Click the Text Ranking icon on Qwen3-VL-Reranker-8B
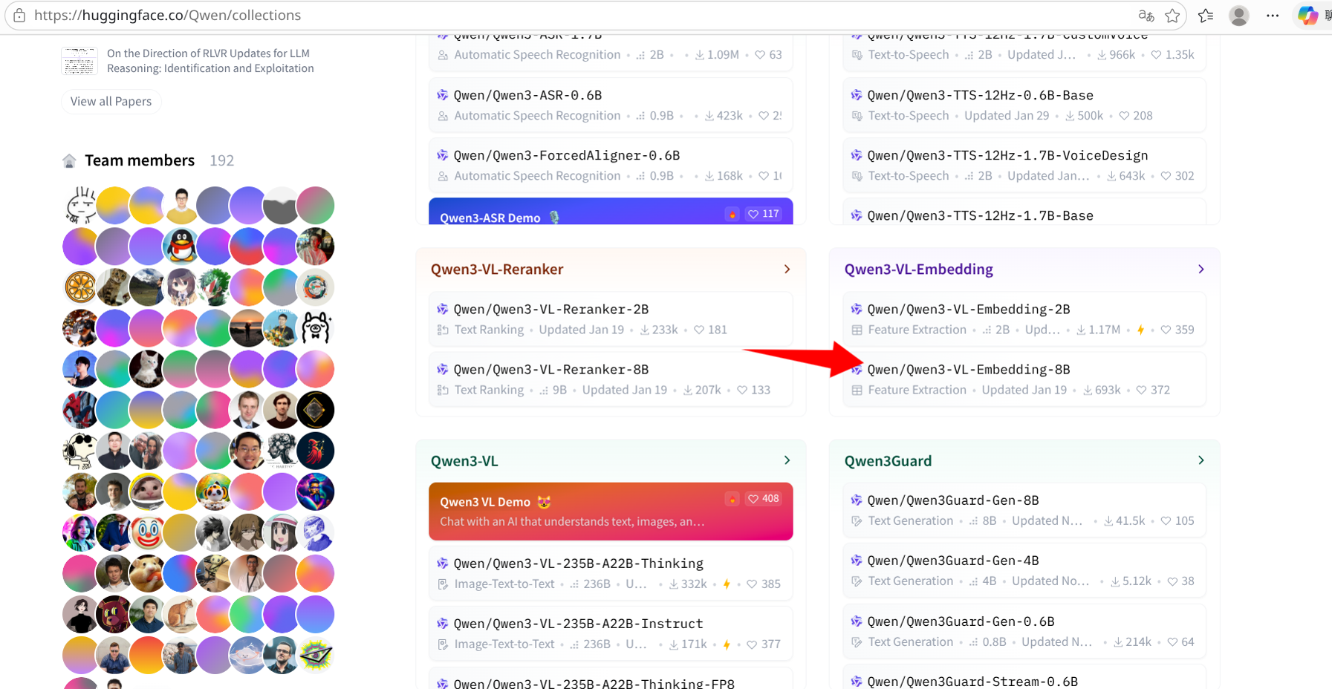This screenshot has width=1332, height=689. pos(443,390)
